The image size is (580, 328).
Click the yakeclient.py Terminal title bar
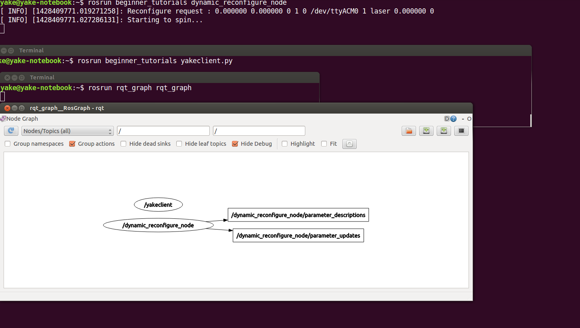click(266, 50)
